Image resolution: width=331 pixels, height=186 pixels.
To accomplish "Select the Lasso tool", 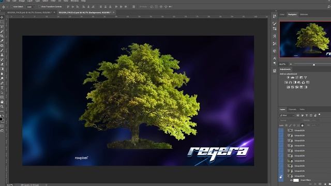I will (x=2, y=26).
